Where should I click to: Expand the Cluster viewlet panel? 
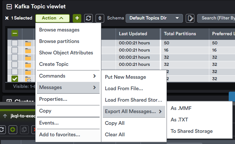9,101
